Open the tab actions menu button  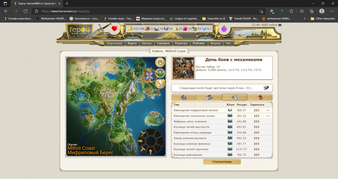click(x=5, y=3)
